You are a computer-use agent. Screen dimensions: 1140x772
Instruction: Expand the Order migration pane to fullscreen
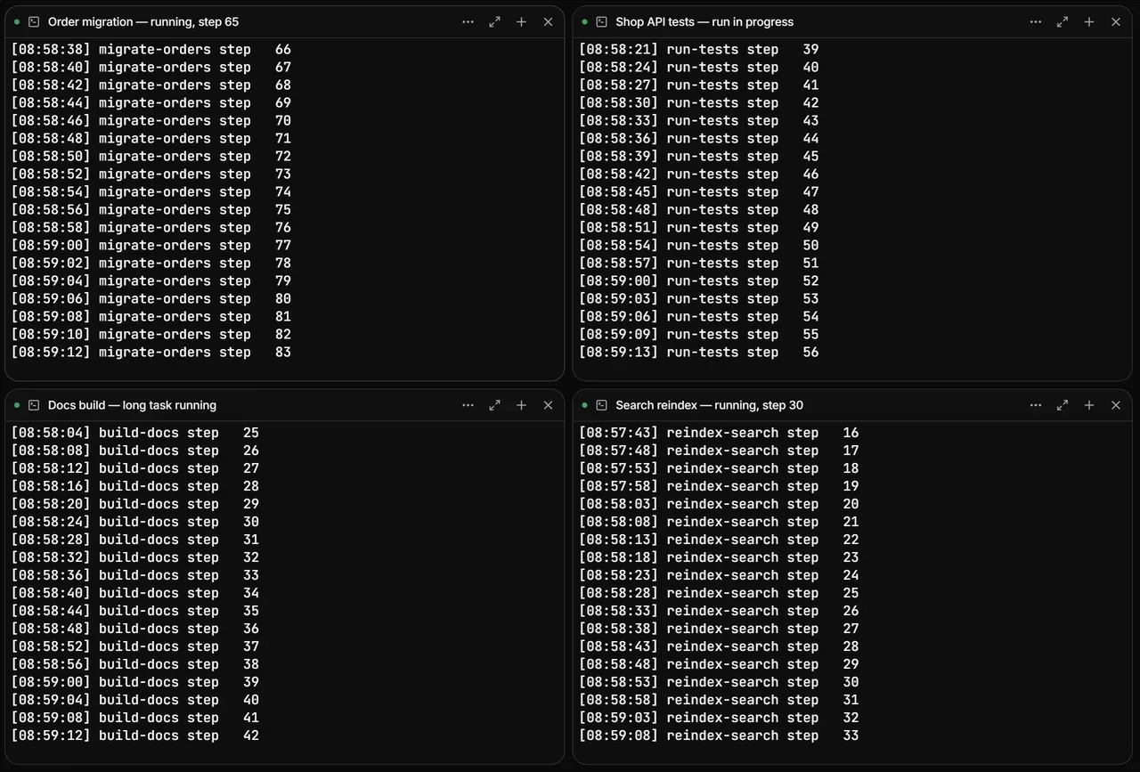pyautogui.click(x=495, y=21)
